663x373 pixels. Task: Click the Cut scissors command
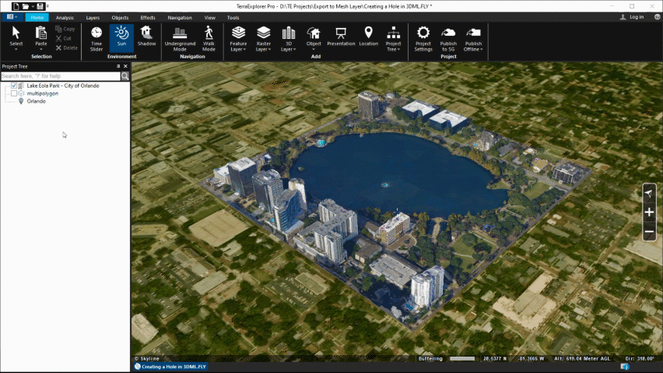[64, 38]
